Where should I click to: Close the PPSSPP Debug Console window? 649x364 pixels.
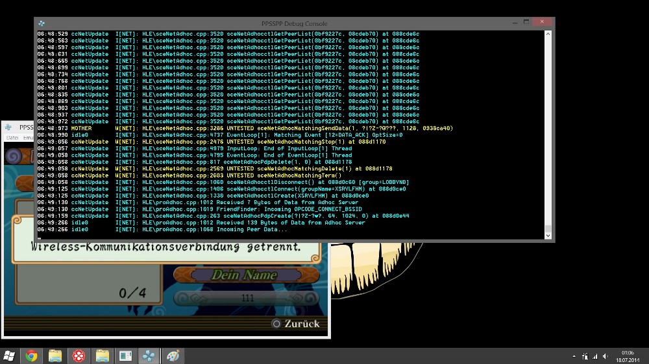click(541, 22)
